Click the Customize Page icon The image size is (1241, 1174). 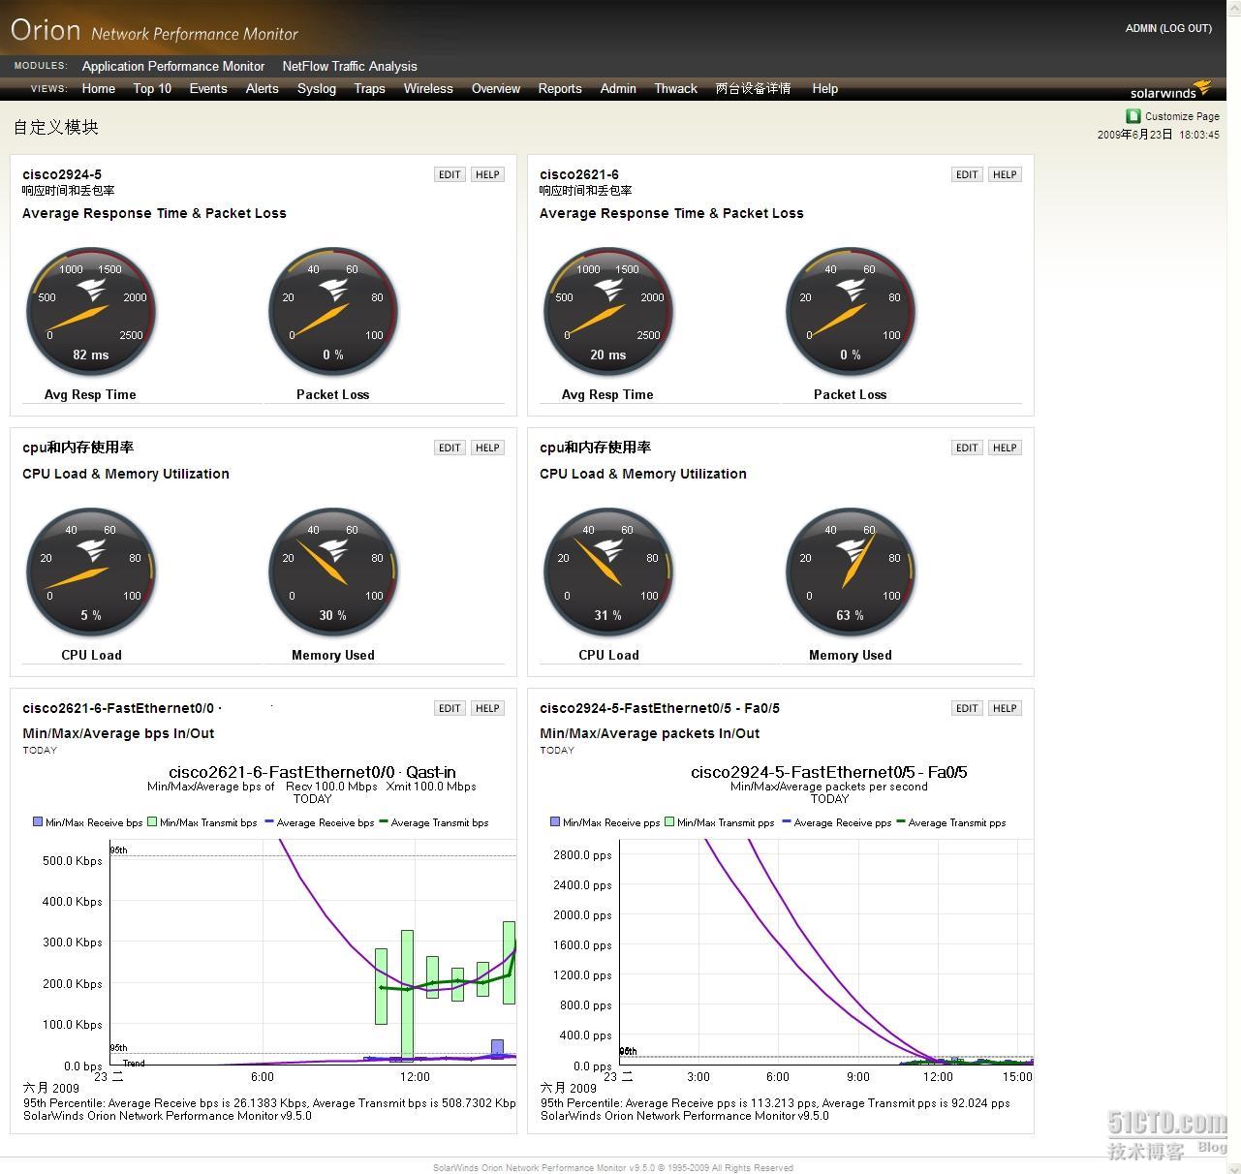pos(1132,115)
